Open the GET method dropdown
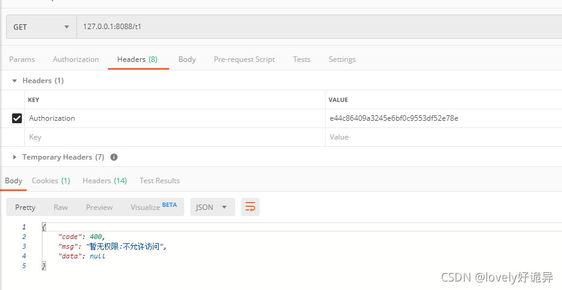The height and width of the screenshot is (290, 562). click(41, 27)
